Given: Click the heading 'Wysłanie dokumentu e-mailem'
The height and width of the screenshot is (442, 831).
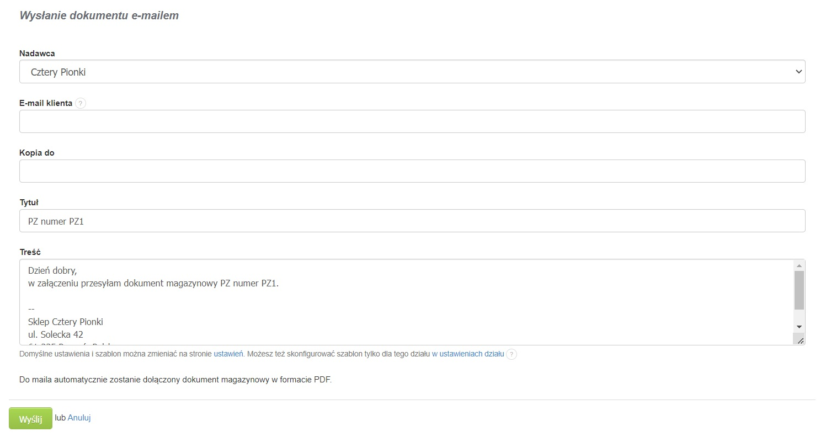Looking at the screenshot, I should tap(99, 15).
